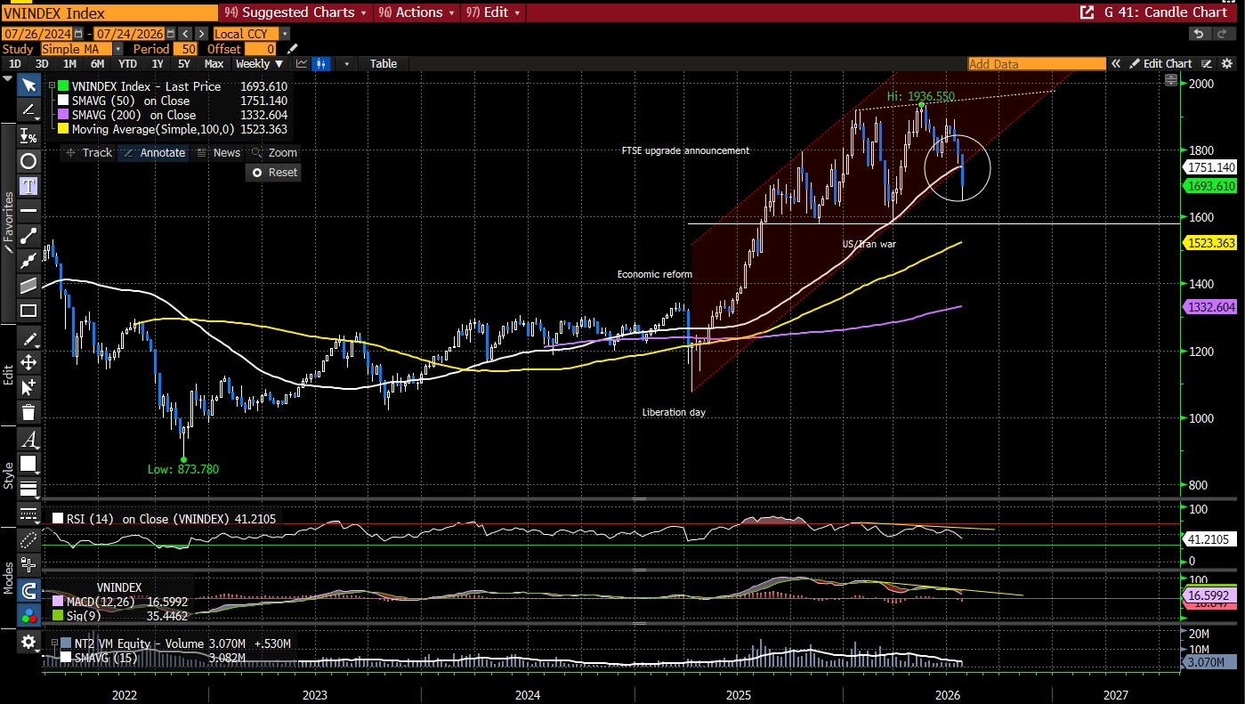Click the RGB color mode icon
Viewport: 1245px width, 704px height.
pos(28,615)
